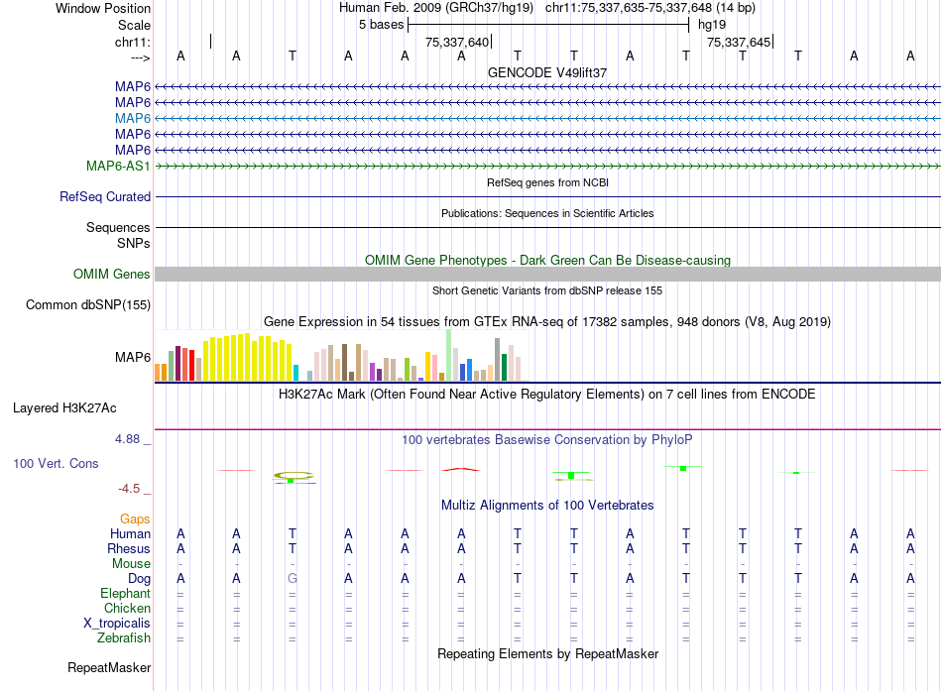Click the -4.5 lower scale value
Screen dimensions: 942x691
coord(129,489)
